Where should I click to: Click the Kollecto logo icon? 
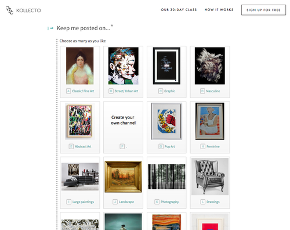pyautogui.click(x=9, y=10)
